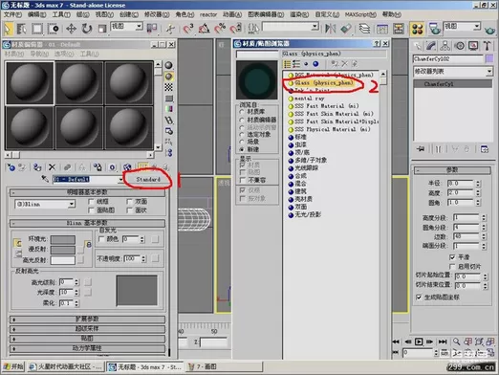The image size is (499, 375).
Task: Select the Scale tool in main toolbar
Action: point(102,29)
